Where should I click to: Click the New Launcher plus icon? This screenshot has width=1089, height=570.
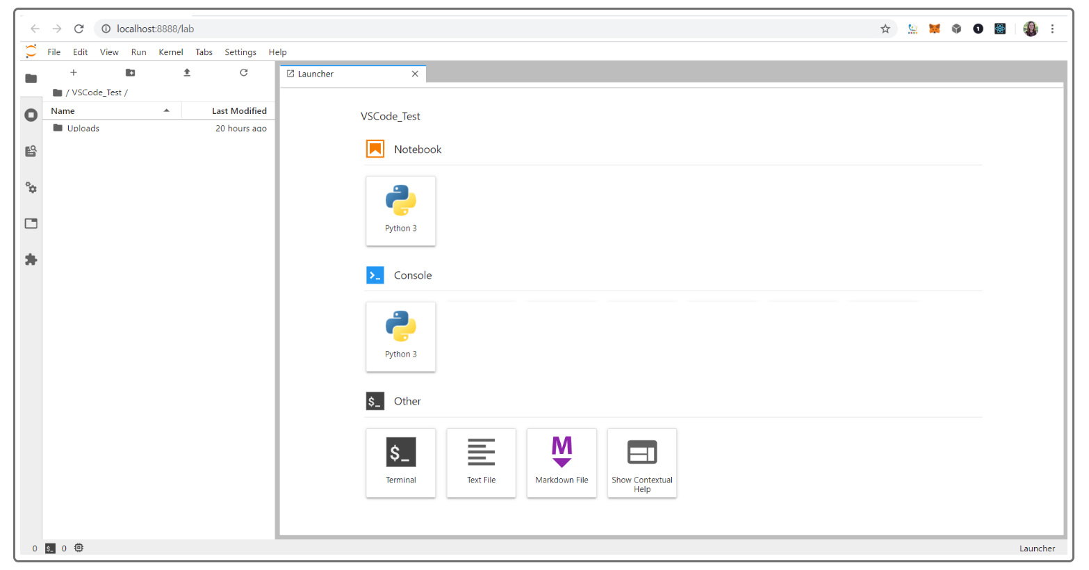tap(74, 72)
